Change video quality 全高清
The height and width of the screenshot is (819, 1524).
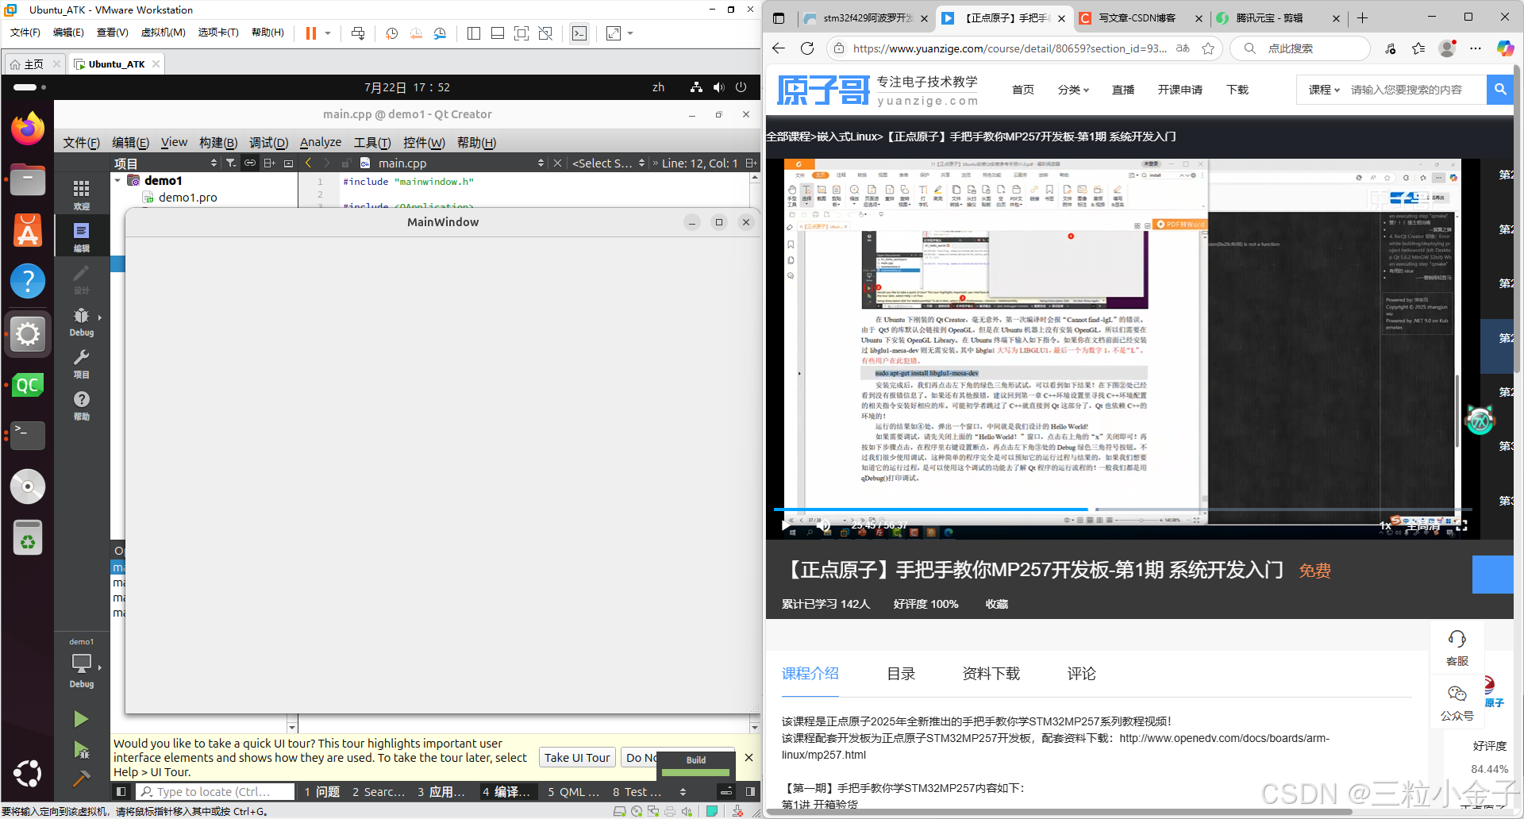click(x=1423, y=525)
